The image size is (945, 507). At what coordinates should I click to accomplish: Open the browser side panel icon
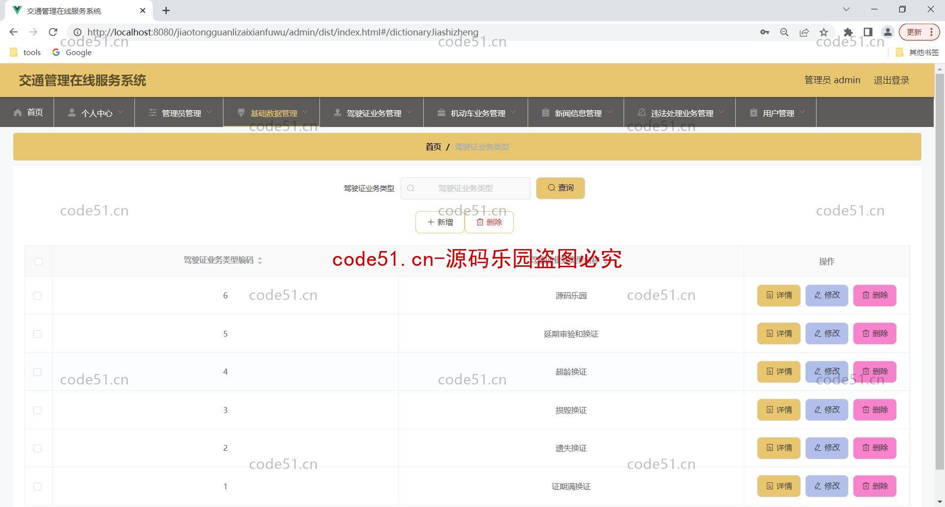click(x=868, y=32)
